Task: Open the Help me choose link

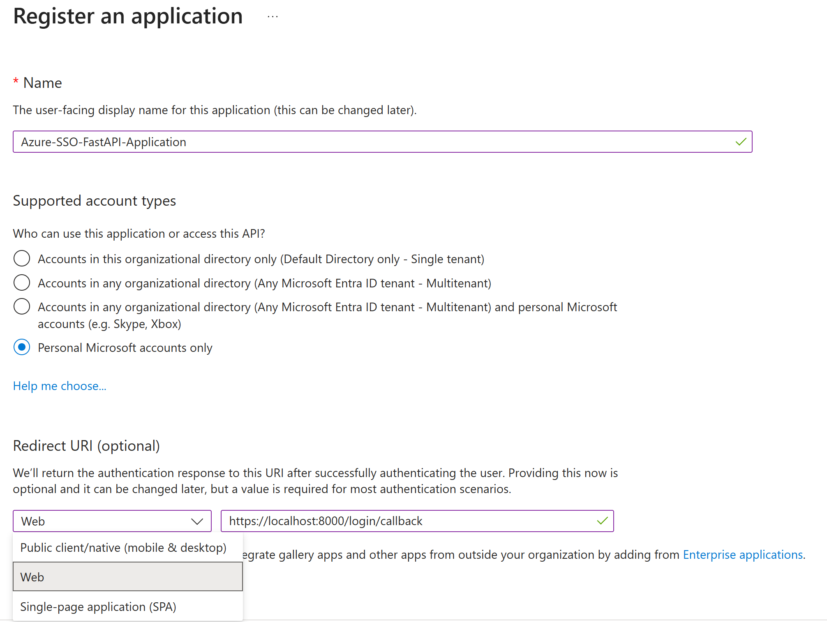Action: (60, 386)
